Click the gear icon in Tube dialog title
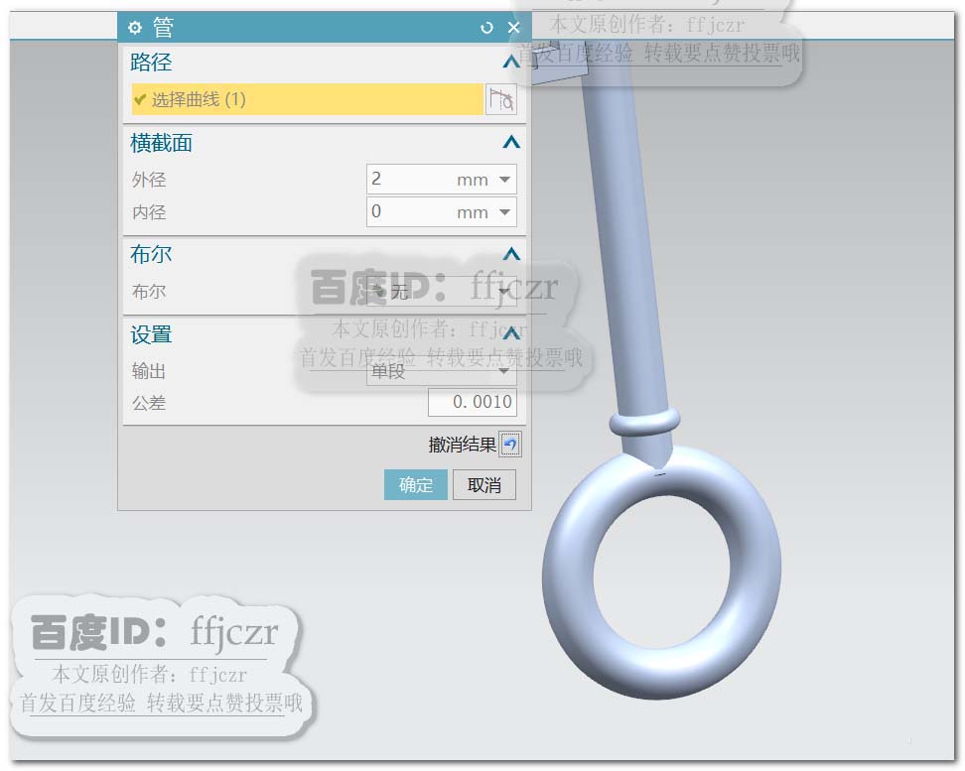The width and height of the screenshot is (965, 771). click(x=135, y=27)
